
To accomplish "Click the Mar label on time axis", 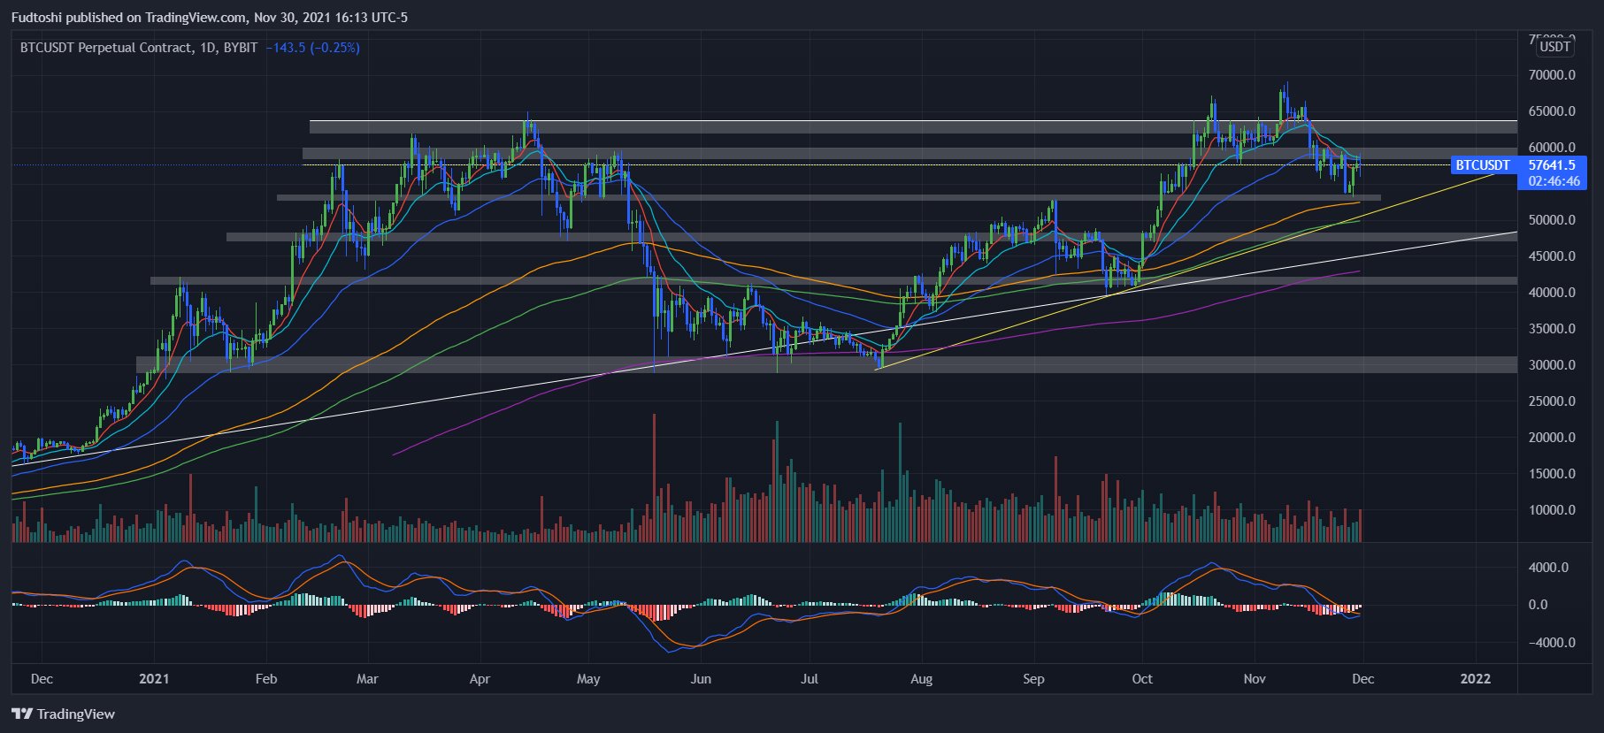I will [x=367, y=679].
